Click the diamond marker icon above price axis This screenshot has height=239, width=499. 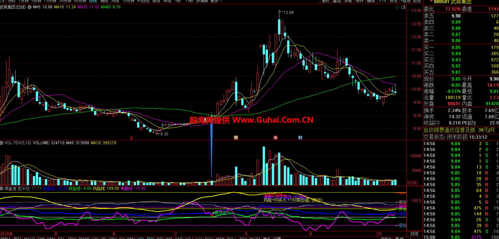point(397,7)
